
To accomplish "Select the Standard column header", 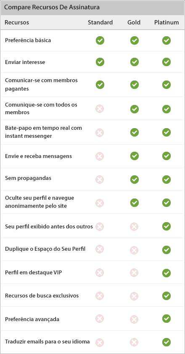I will [100, 22].
